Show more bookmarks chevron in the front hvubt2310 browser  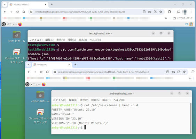pyautogui.click(x=190, y=78)
